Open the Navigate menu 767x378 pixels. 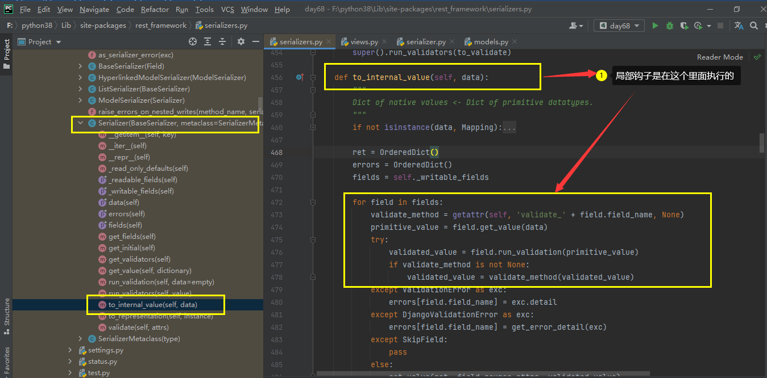(x=94, y=9)
